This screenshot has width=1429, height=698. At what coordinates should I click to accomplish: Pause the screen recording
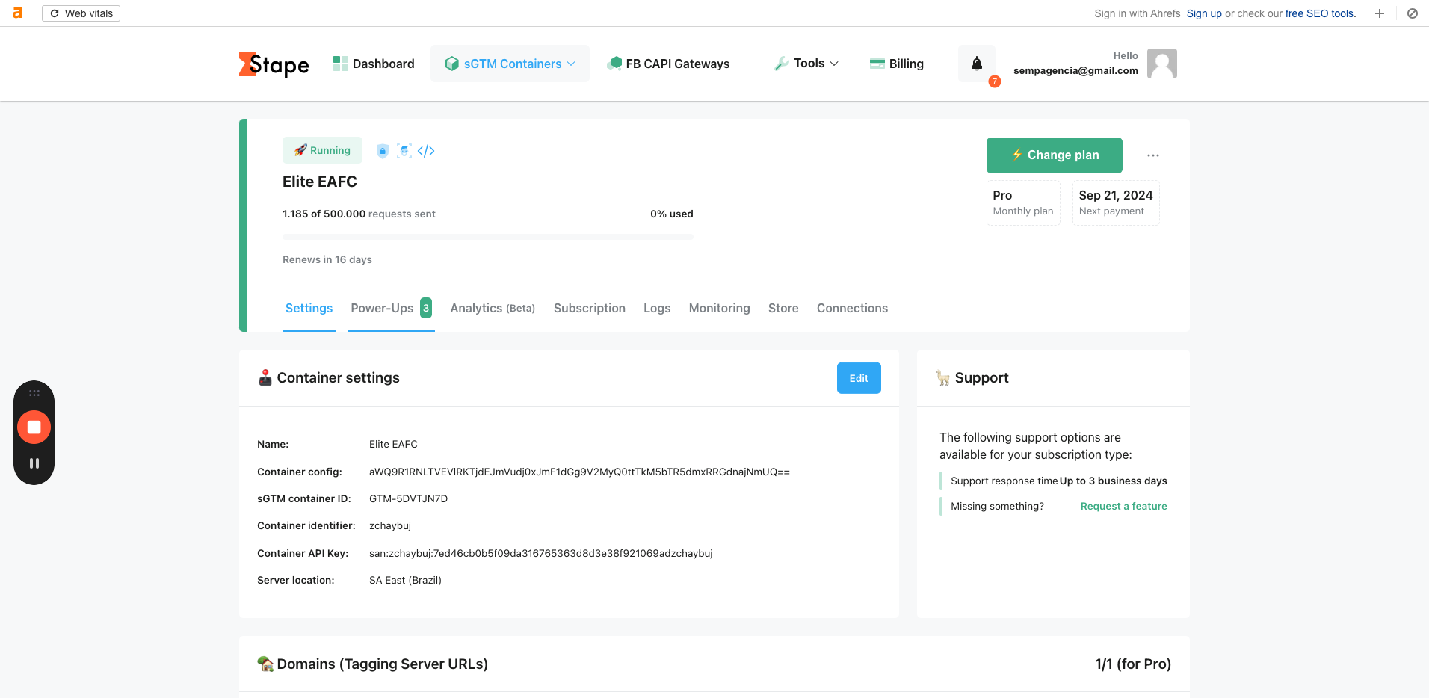(34, 463)
